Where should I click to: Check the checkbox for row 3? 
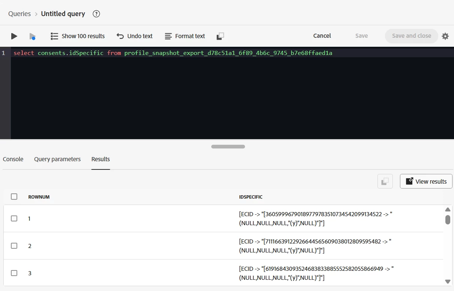(x=14, y=273)
